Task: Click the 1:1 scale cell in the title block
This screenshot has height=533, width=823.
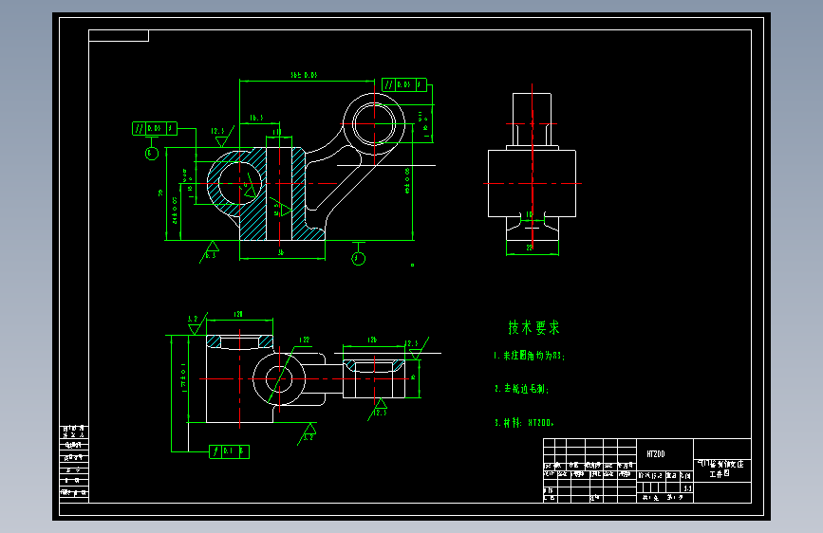Action: click(687, 488)
